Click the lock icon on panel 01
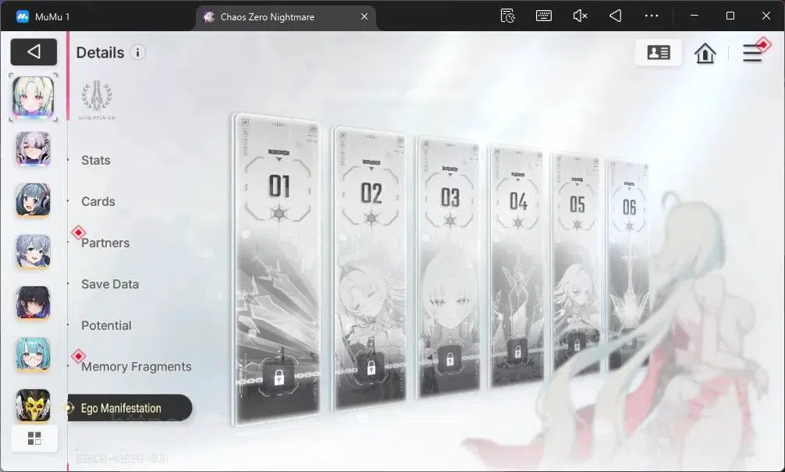Screen dimensions: 785x472 click(279, 378)
